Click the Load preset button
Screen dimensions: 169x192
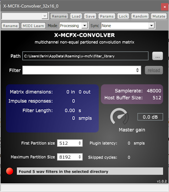[76, 16]
